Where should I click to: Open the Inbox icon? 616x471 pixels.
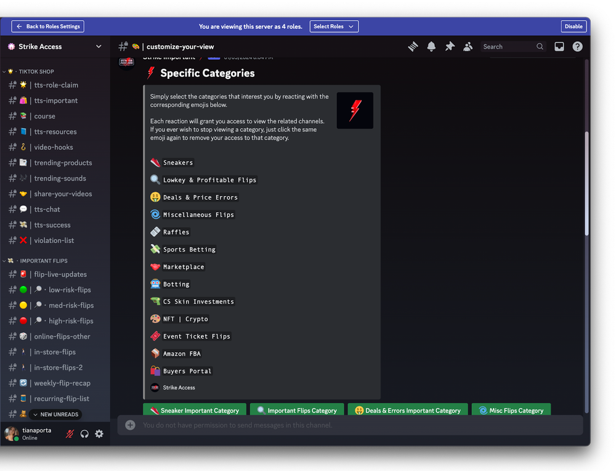[559, 47]
